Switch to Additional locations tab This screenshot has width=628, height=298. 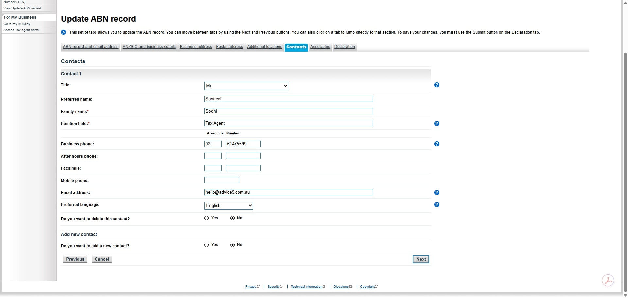[x=264, y=47]
